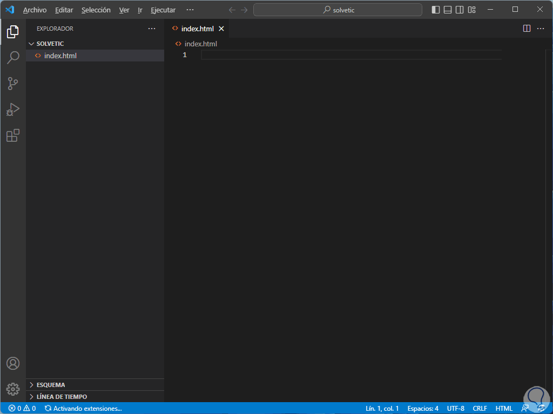Click the solvetic command center search box

tap(338, 10)
